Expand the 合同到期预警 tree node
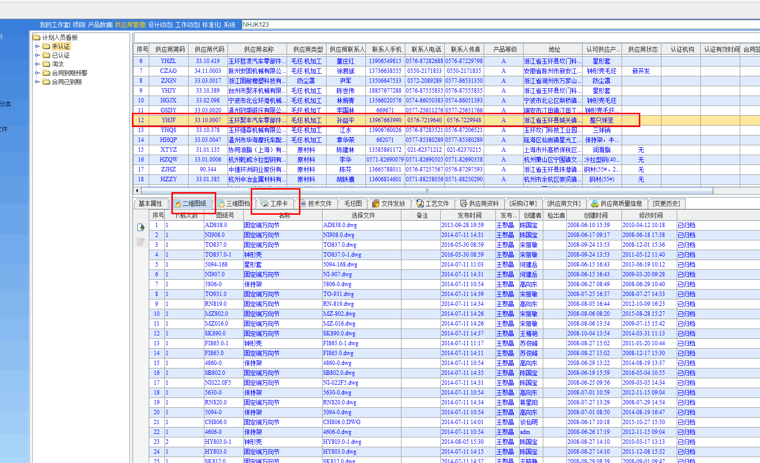 (x=37, y=73)
